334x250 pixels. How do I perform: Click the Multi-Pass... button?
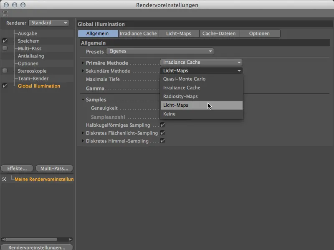coord(54,168)
